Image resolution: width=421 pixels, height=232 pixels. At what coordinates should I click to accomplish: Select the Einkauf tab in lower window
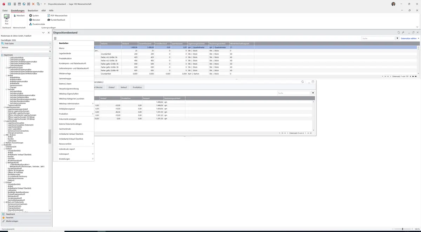tap(112, 87)
